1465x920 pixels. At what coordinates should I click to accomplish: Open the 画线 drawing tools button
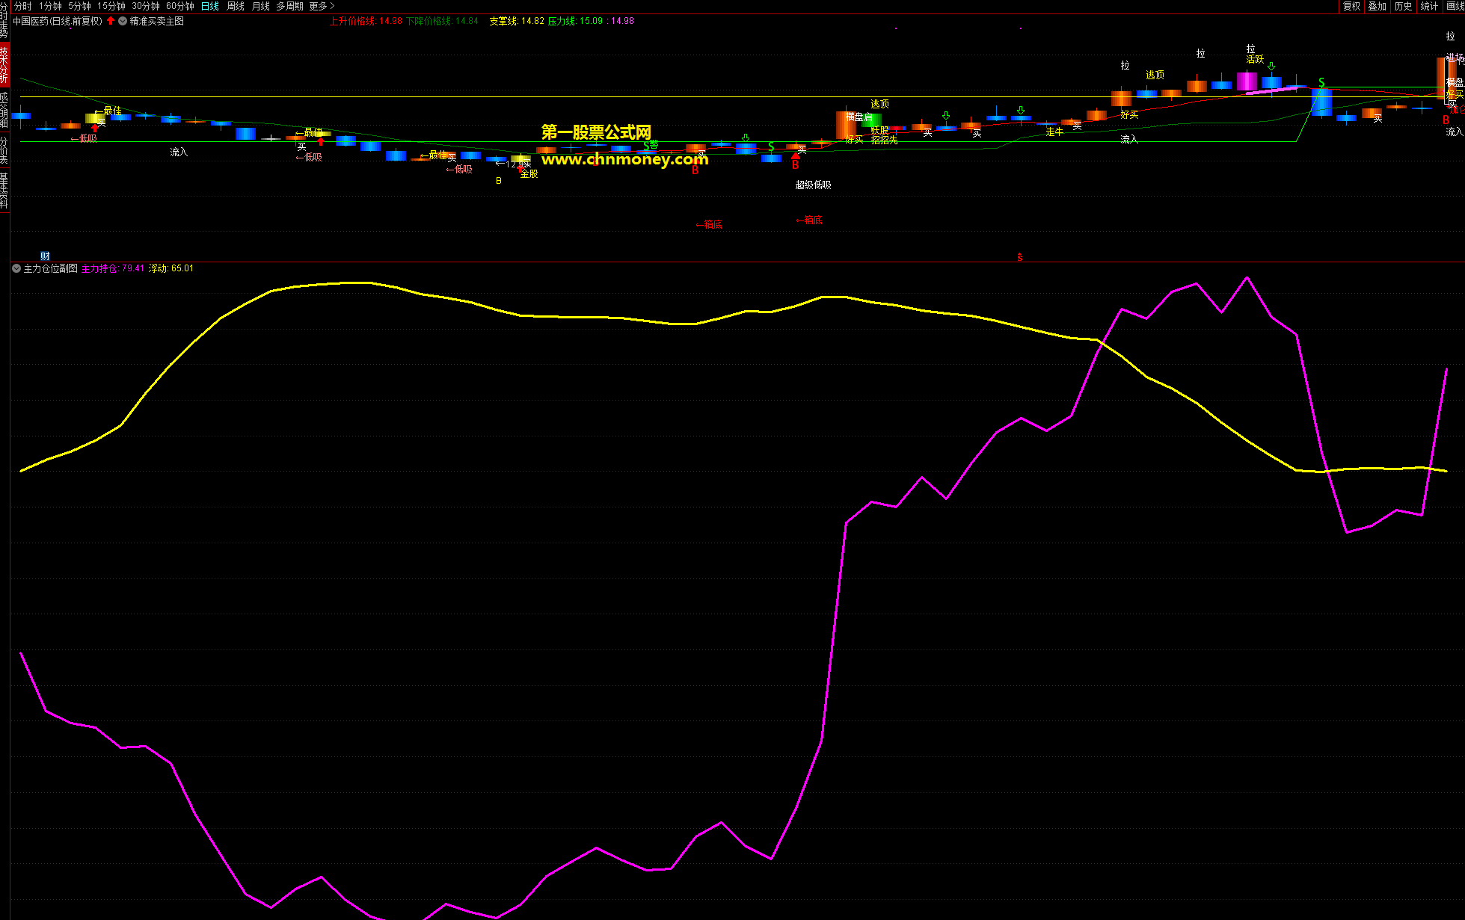tap(1455, 6)
